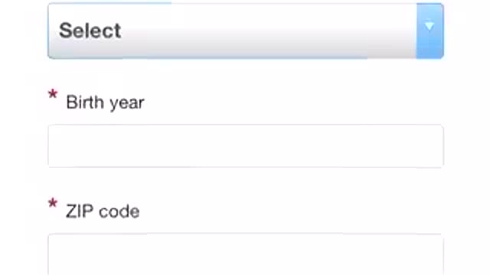
Task: Click the red asterisk beside Birth year
Action: 53,94
